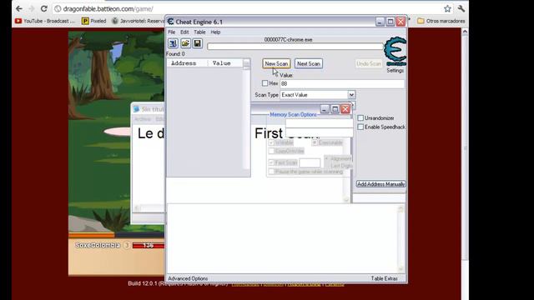Screen dimensions: 534x300
Task: Open Pixeled bookmark
Action: [94, 21]
